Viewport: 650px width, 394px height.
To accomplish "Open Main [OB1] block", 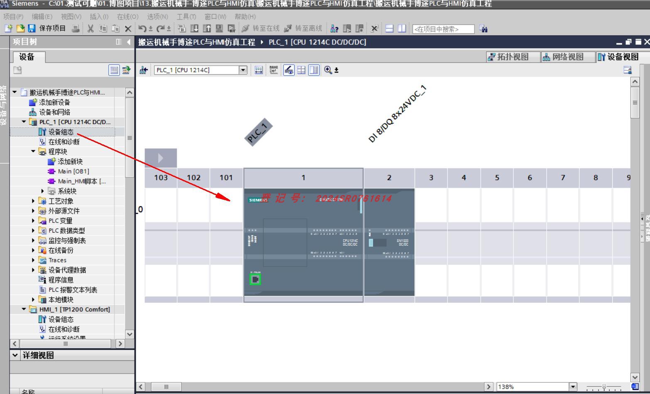I will pyautogui.click(x=73, y=171).
